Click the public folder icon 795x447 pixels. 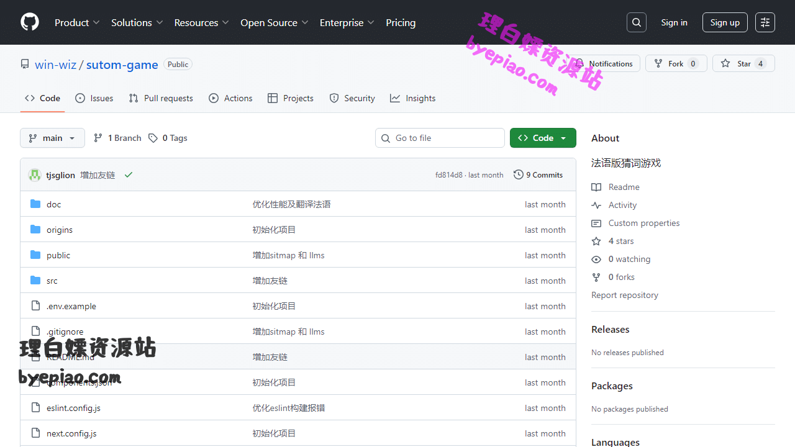[x=35, y=255]
